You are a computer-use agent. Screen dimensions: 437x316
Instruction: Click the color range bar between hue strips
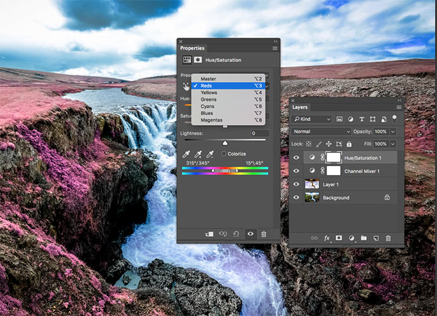(225, 171)
